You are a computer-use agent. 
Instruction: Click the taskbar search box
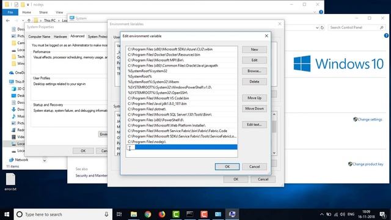pos(63,215)
